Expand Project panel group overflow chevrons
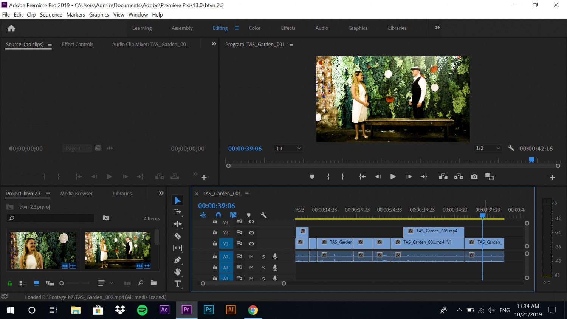The width and height of the screenshot is (567, 319). (x=161, y=193)
